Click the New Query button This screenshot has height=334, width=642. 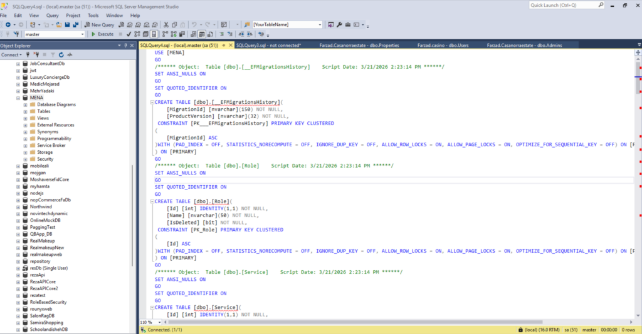tap(100, 24)
